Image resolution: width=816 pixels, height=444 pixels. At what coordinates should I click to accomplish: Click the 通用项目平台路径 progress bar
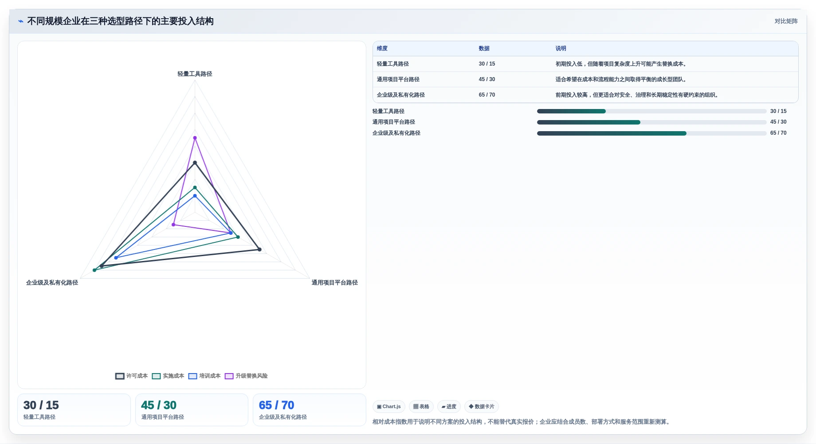tap(651, 122)
